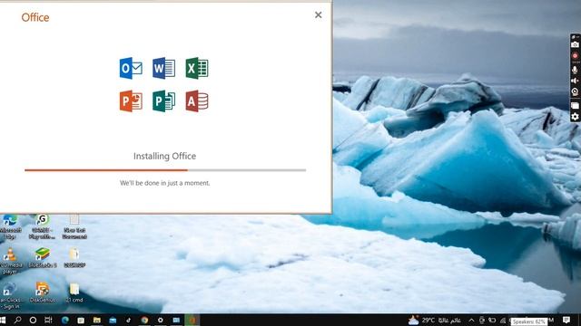The height and width of the screenshot is (326, 581).
Task: Open the Microsoft Edge desktop shortcut
Action: pyautogui.click(x=10, y=226)
